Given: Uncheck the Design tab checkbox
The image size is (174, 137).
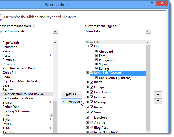Looking at the screenshot, I should point(92,87).
